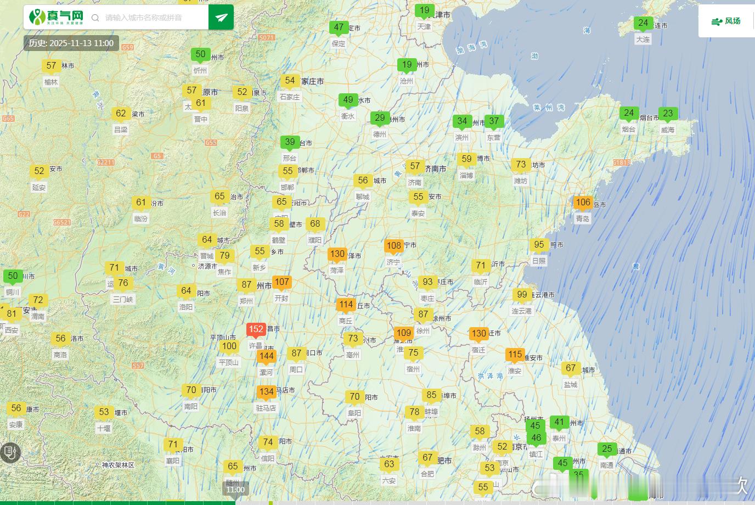Select the 保定 AQI marker 47

(339, 27)
